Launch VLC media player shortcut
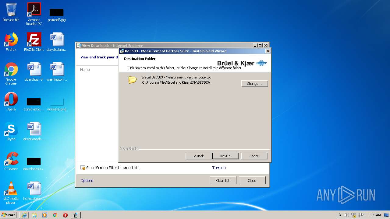 click(x=11, y=193)
